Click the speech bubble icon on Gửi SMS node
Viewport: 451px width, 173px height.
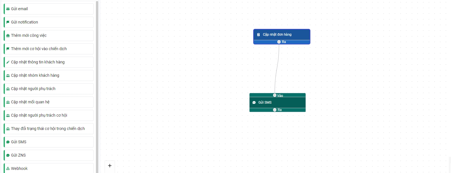[x=254, y=102]
